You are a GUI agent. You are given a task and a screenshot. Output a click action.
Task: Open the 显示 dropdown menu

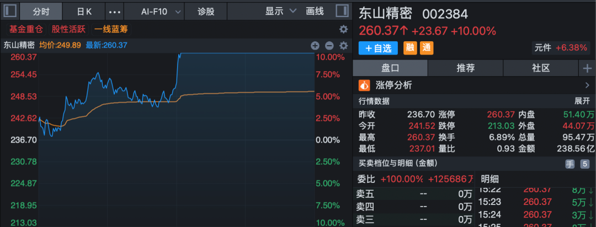280,12
